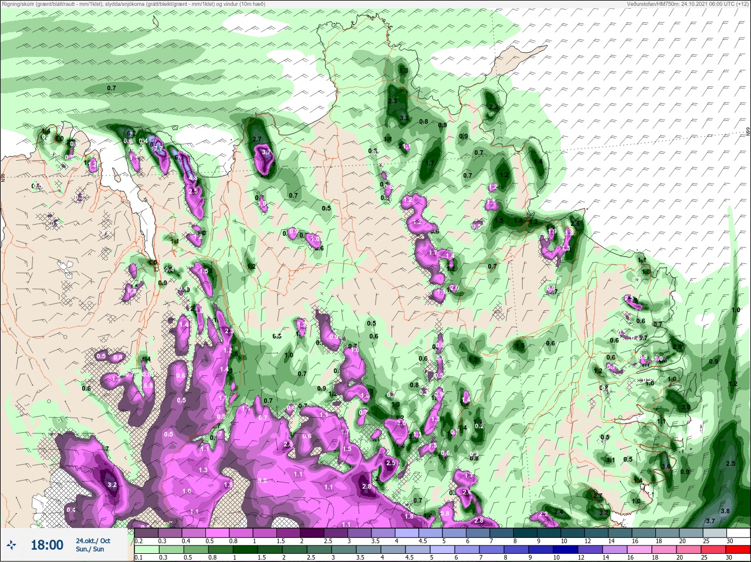Click the "3.8" value over the southeast sea
The height and width of the screenshot is (562, 751).
[x=725, y=512]
